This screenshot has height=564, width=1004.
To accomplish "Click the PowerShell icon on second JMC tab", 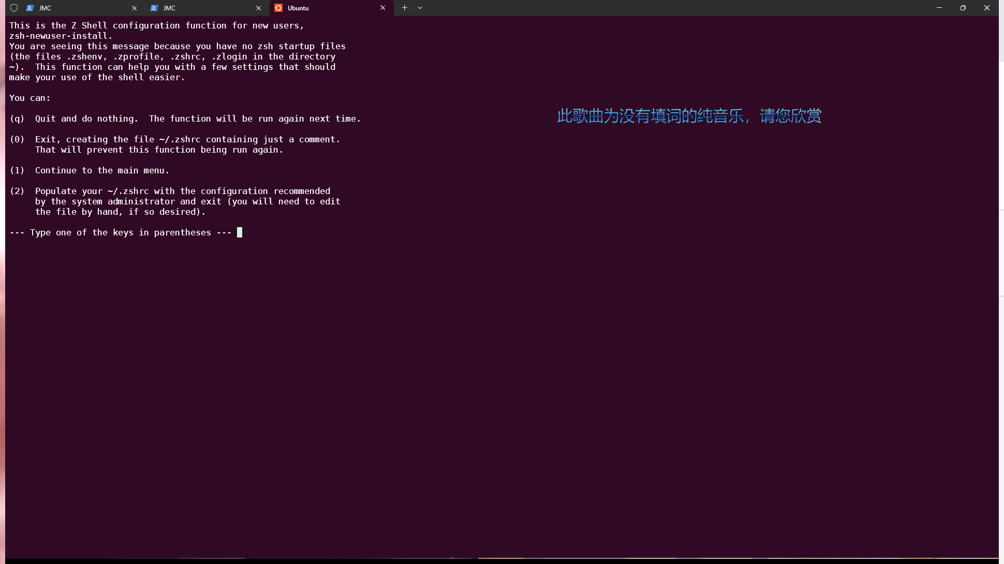I will tap(154, 8).
